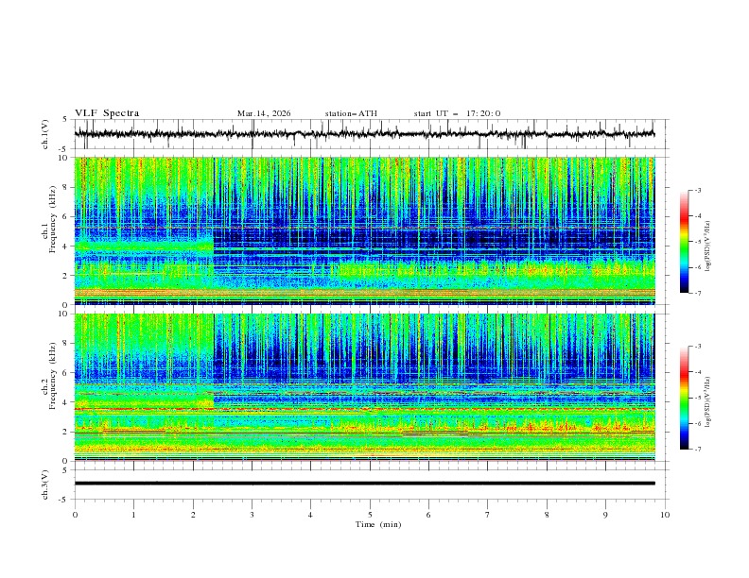Click the ch.1 waveform "5" volt tick label

coord(67,120)
